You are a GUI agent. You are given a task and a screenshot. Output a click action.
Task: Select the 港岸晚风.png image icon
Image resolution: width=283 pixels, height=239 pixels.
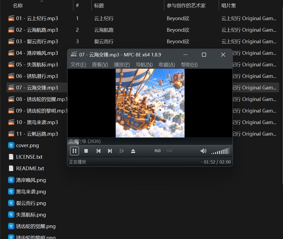tap(11, 180)
